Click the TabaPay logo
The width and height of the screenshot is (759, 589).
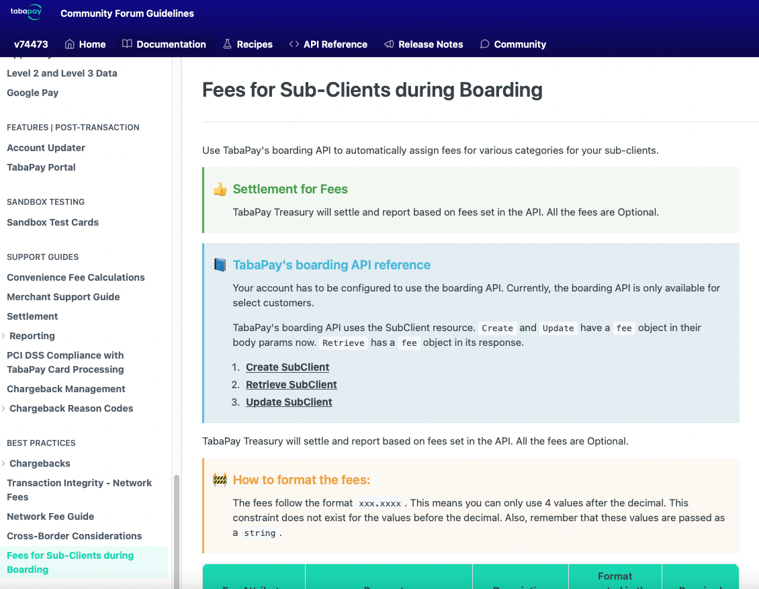click(x=26, y=11)
